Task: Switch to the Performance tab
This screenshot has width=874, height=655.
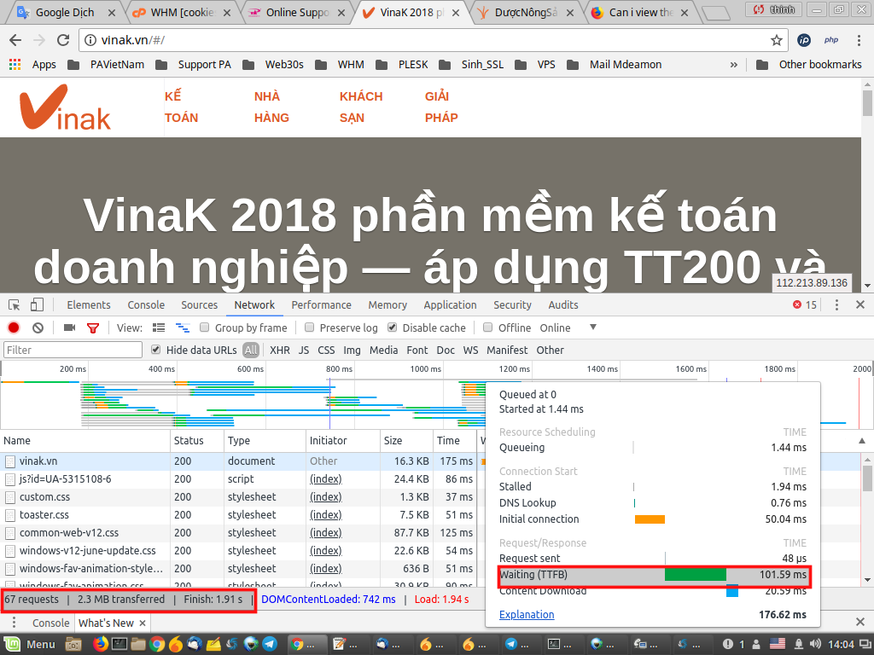Action: click(x=321, y=304)
